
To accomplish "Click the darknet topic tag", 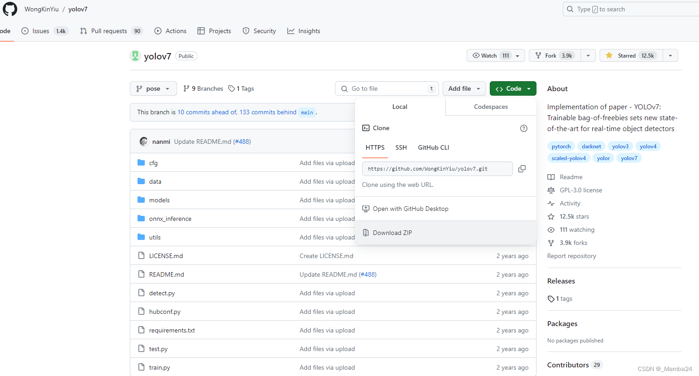I will (591, 146).
